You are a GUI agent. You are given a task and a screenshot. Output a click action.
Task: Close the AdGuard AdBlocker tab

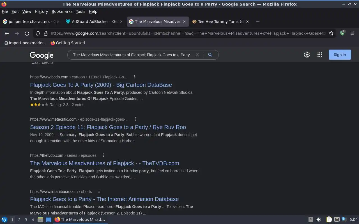(x=121, y=22)
